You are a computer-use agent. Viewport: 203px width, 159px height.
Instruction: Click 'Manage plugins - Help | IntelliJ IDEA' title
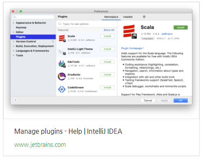click(x=68, y=131)
